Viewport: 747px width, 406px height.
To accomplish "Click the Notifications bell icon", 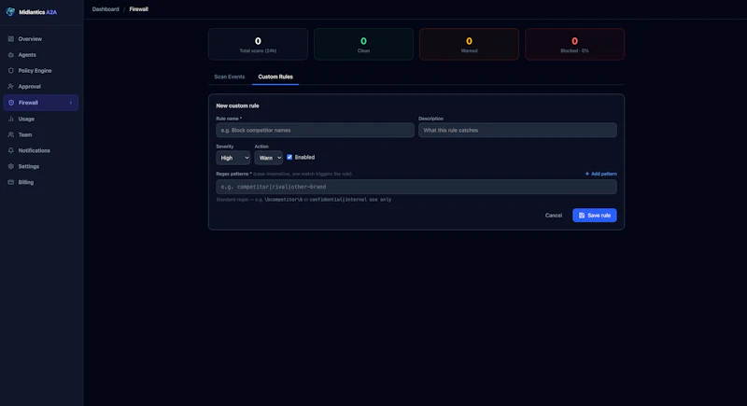I will [11, 150].
